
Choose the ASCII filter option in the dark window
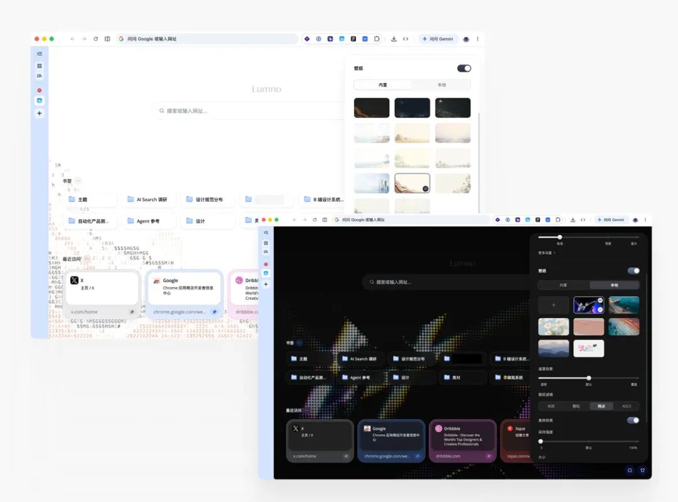(627, 407)
